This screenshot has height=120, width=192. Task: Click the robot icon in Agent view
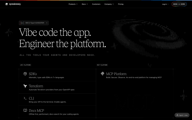click(x=177, y=115)
